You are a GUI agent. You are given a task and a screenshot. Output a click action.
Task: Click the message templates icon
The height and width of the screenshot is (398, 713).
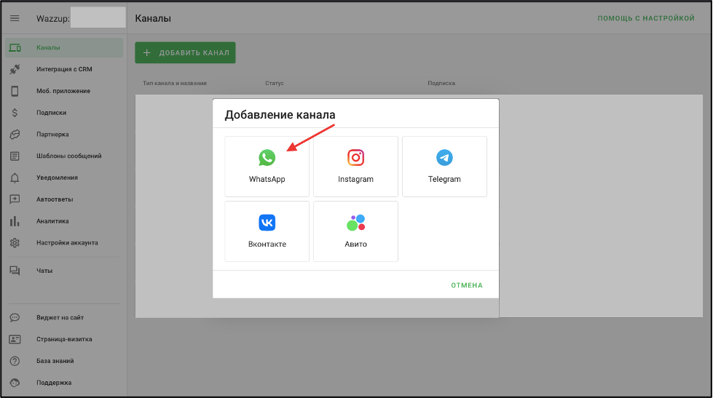point(15,156)
